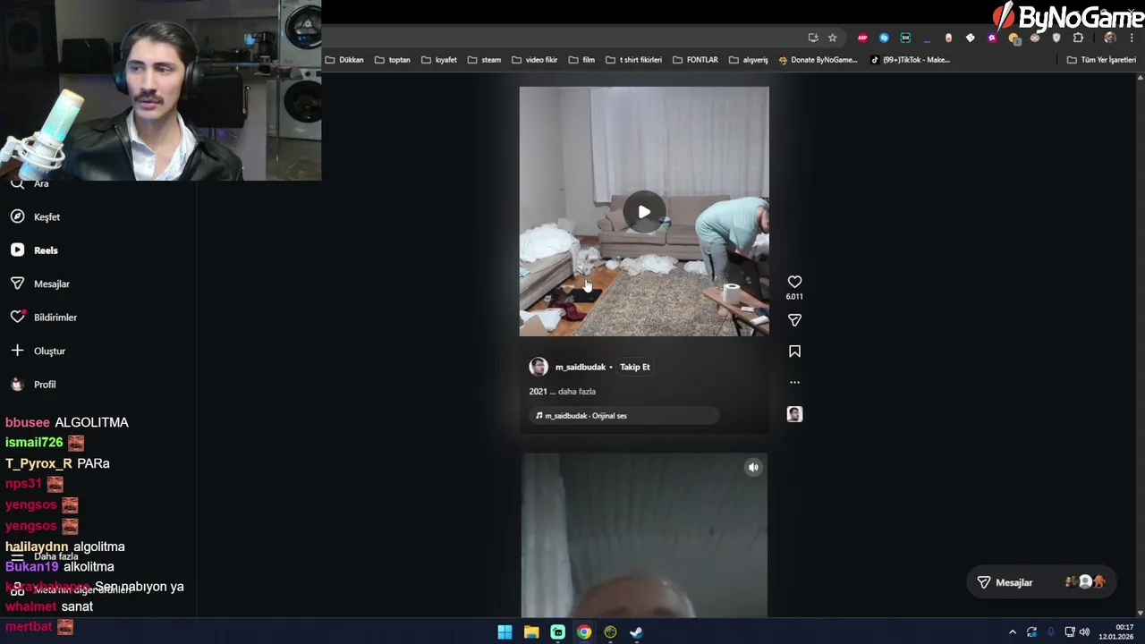Screen dimensions: 1145x644
Task: Open the Windows Start menu
Action: click(505, 632)
